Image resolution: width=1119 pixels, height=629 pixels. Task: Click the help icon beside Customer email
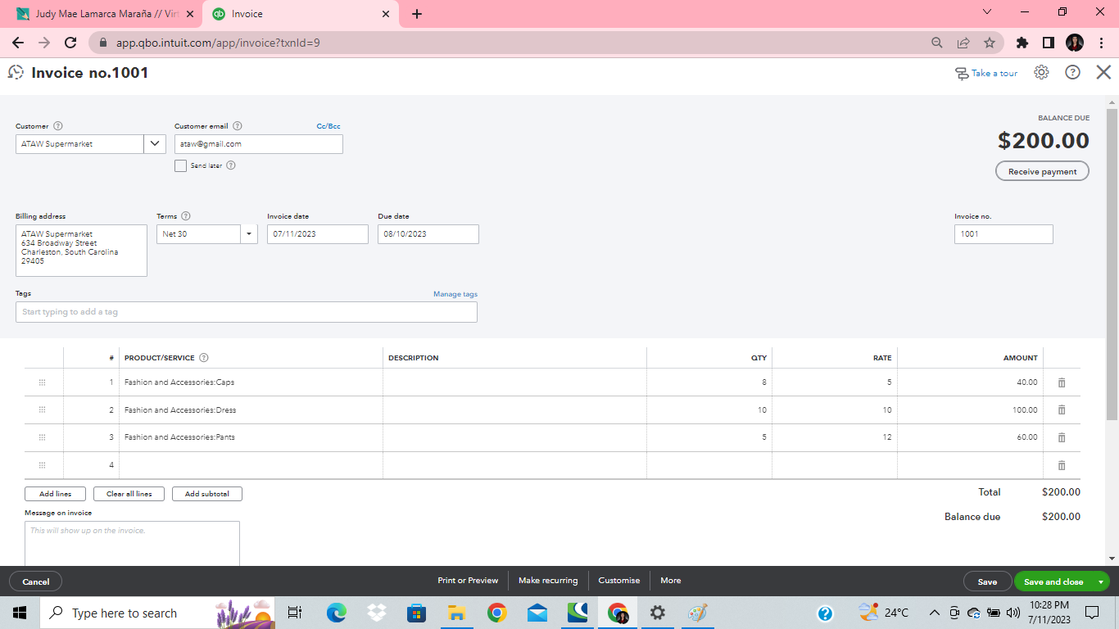[x=238, y=126]
